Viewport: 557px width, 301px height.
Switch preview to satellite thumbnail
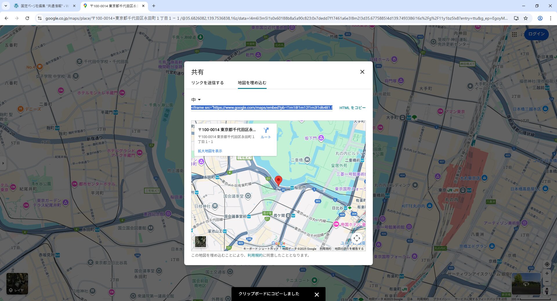200,242
